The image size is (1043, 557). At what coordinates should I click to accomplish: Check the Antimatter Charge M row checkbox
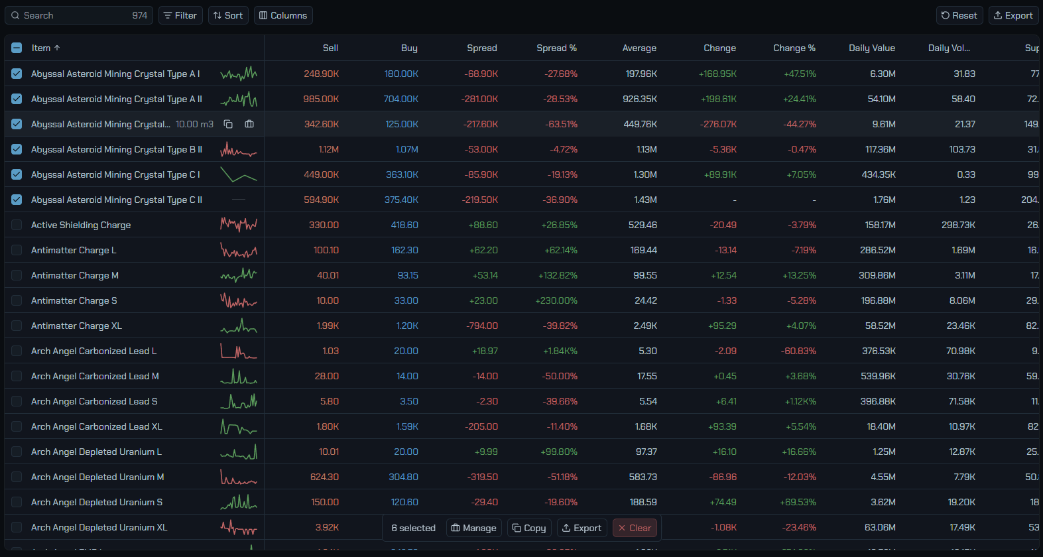coord(17,275)
